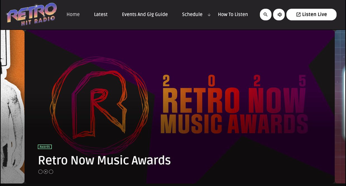Click the circular R emblem on banner
This screenshot has height=186, width=346.
pyautogui.click(x=99, y=106)
